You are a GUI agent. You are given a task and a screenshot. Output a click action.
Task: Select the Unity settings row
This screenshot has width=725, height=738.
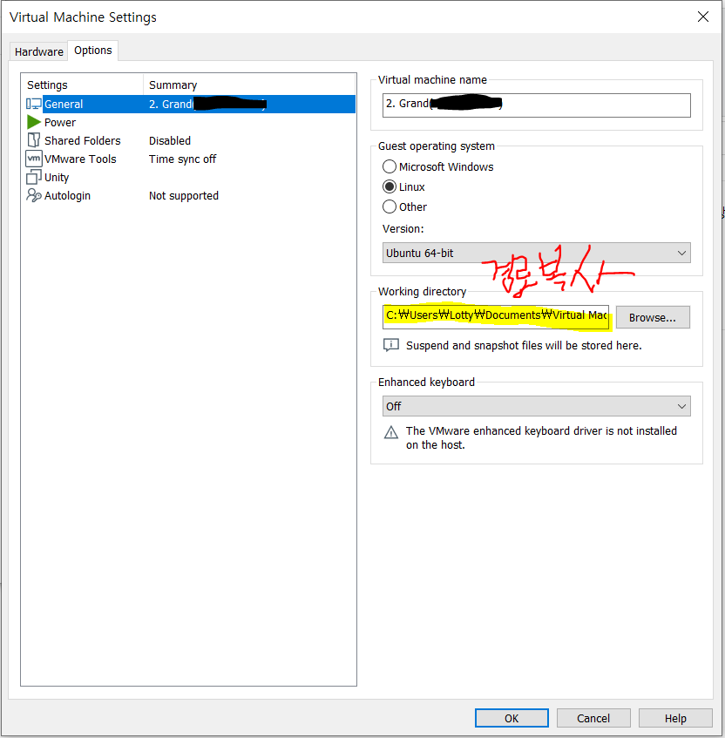190,178
